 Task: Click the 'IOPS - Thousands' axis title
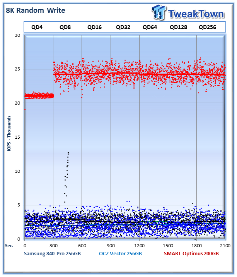pos(9,133)
